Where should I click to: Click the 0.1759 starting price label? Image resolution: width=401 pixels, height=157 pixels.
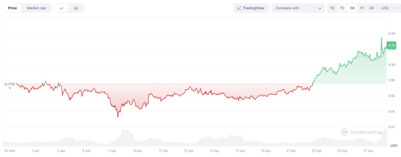[9, 84]
